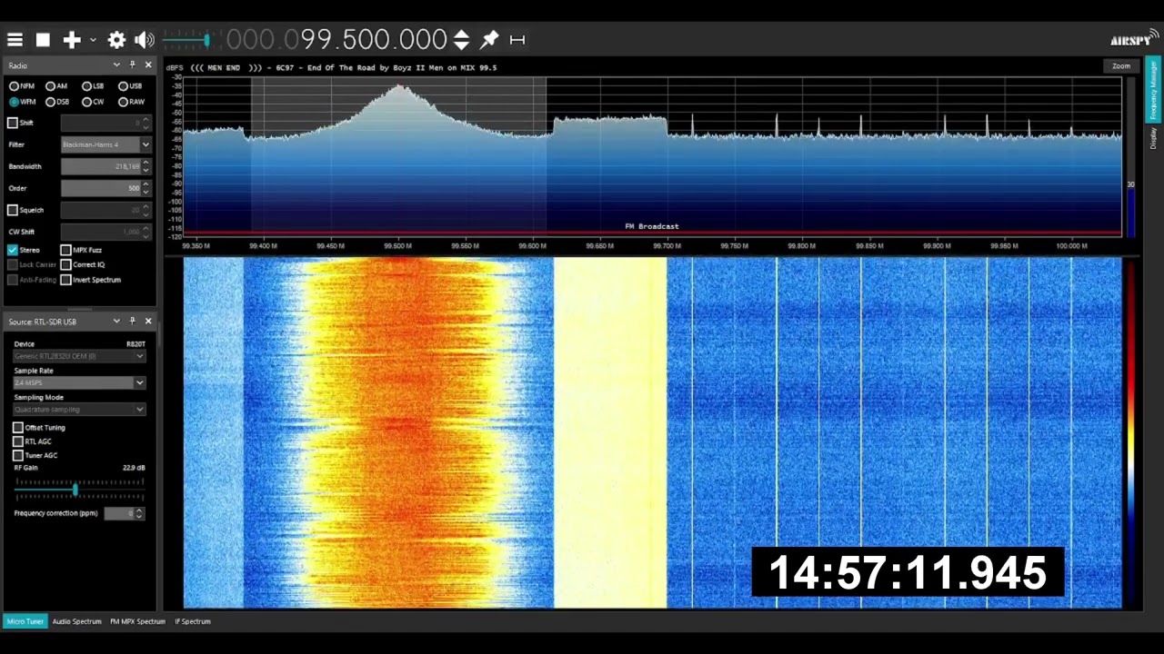Screen dimensions: 1164x654
Task: Pin the Source RTL-SDR USB panel
Action: pos(133,321)
